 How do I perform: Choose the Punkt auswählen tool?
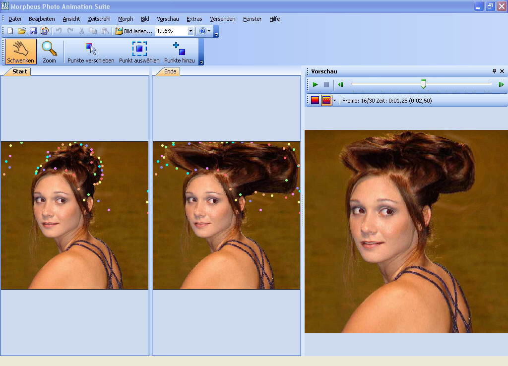coord(138,51)
